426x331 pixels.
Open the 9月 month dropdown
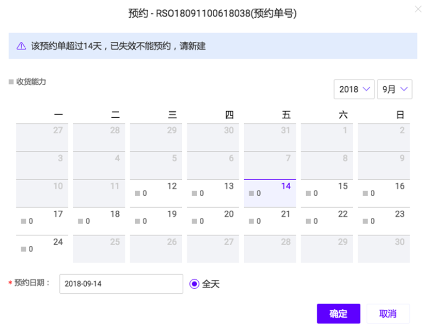(395, 89)
